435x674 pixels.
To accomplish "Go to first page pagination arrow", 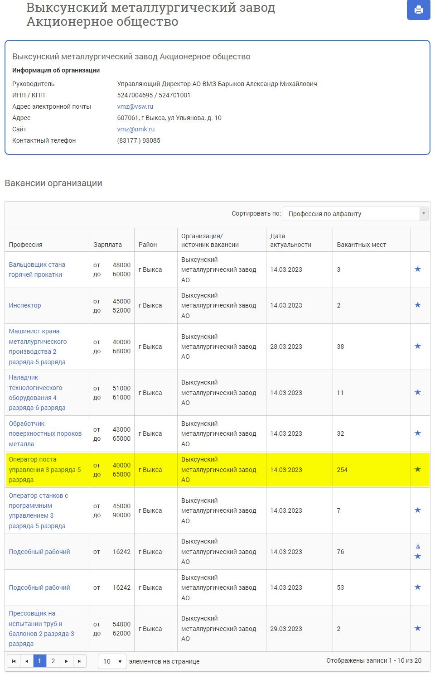I will point(14,661).
